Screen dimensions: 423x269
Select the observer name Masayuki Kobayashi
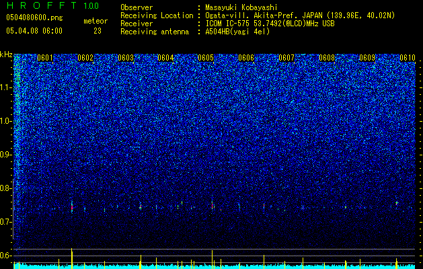tap(241, 7)
